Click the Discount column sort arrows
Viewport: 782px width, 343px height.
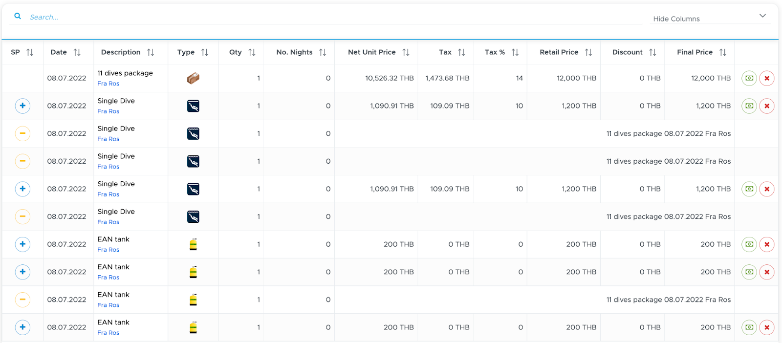point(652,52)
